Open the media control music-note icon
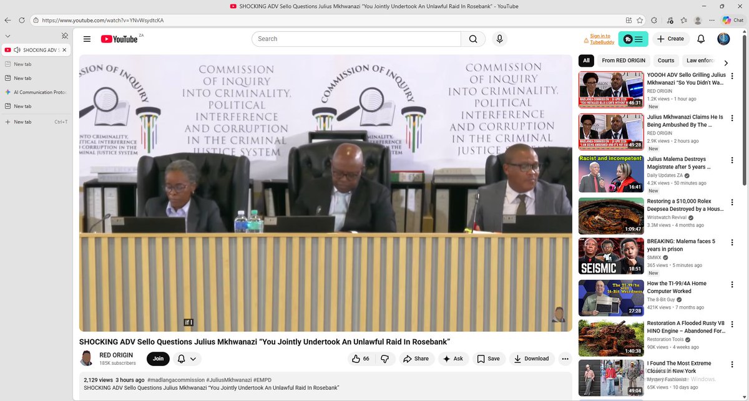The height and width of the screenshot is (401, 749). (x=670, y=20)
